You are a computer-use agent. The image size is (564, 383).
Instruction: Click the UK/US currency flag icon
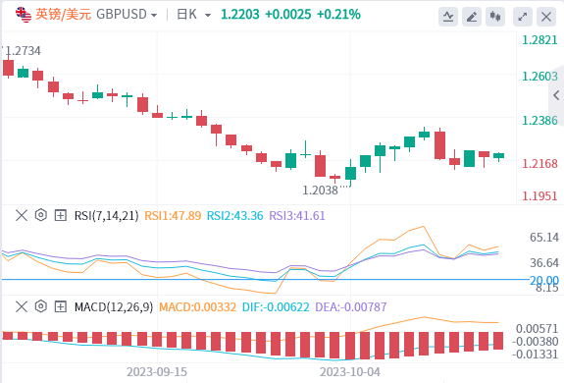click(24, 15)
